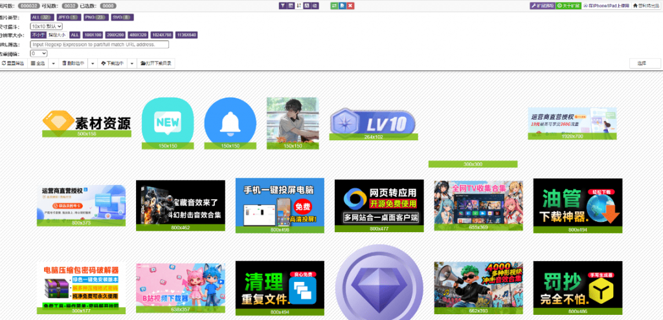Select the SVG image type filter
This screenshot has height=320, width=663.
(x=124, y=17)
